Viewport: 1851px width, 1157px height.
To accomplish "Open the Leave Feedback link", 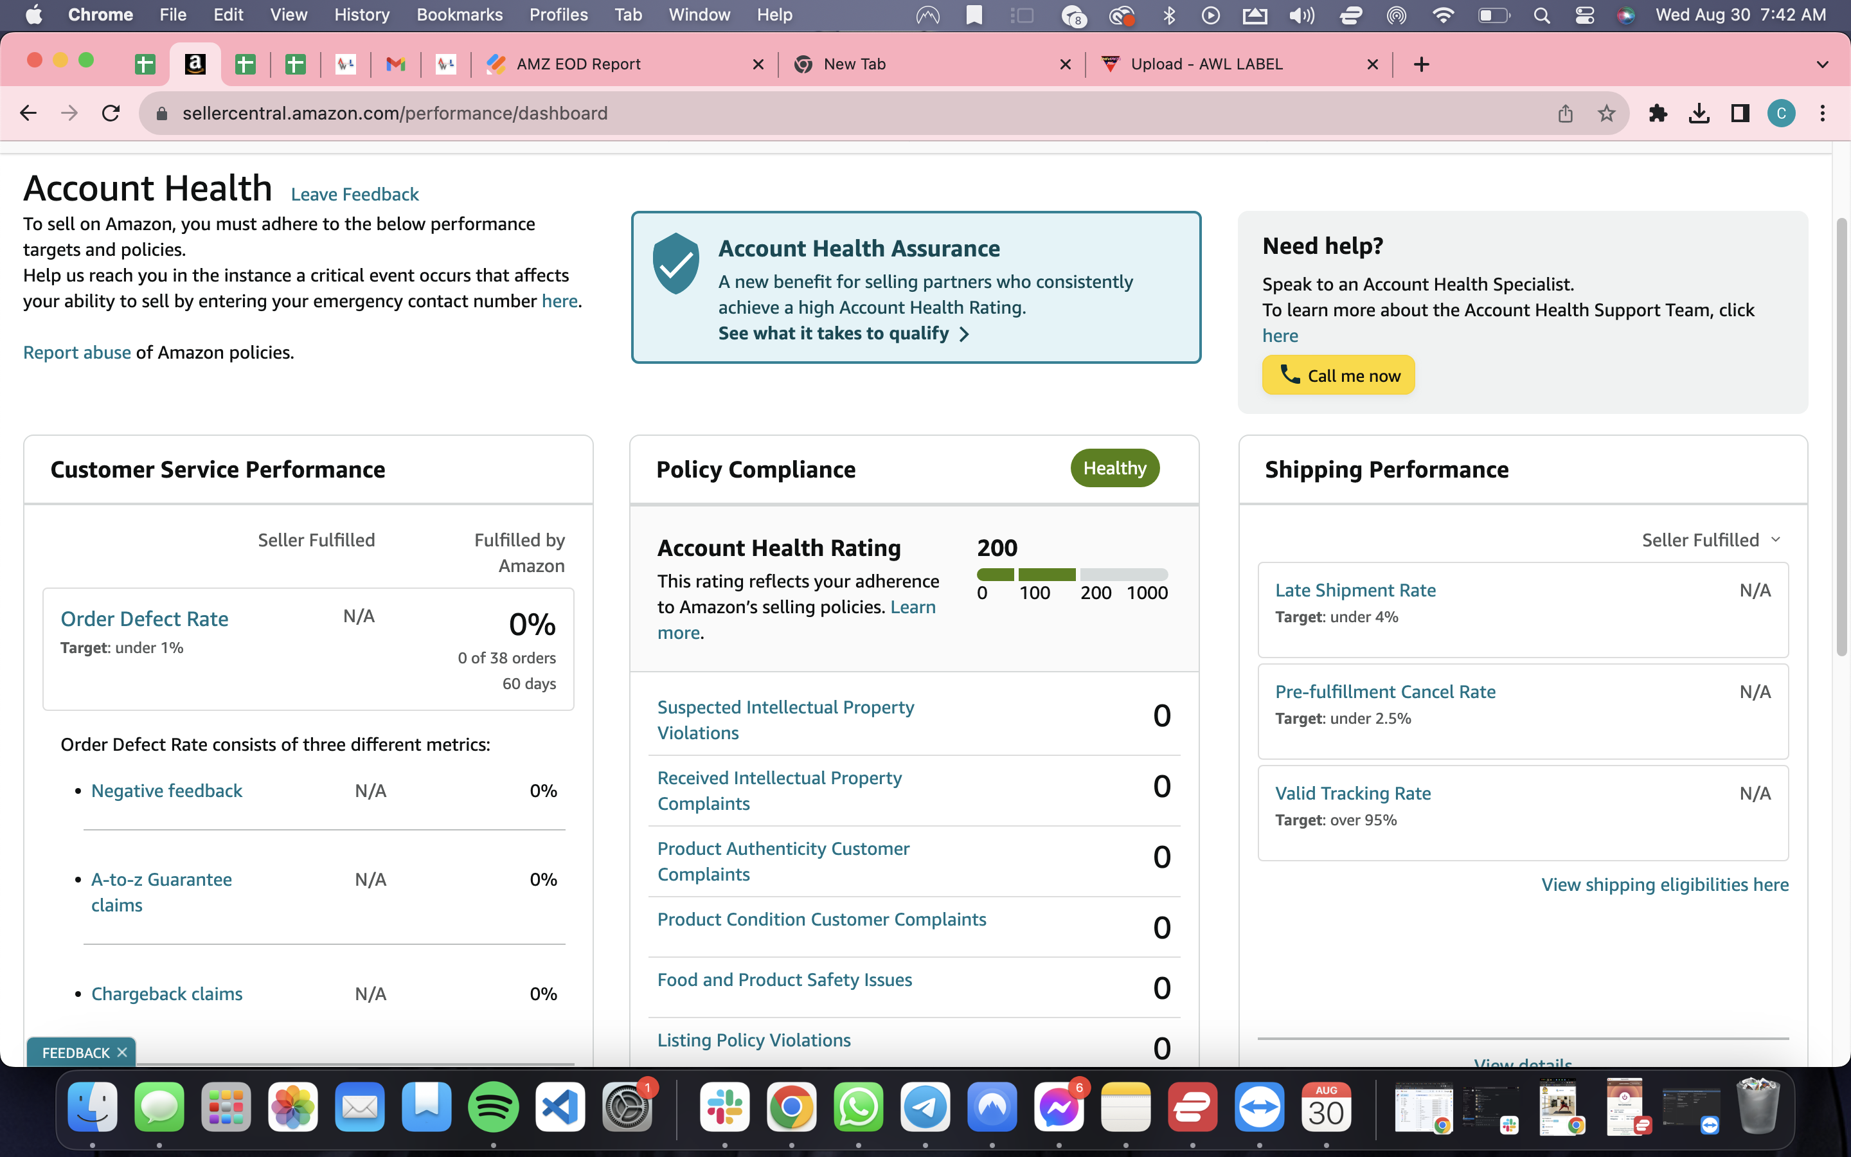I will coord(355,194).
